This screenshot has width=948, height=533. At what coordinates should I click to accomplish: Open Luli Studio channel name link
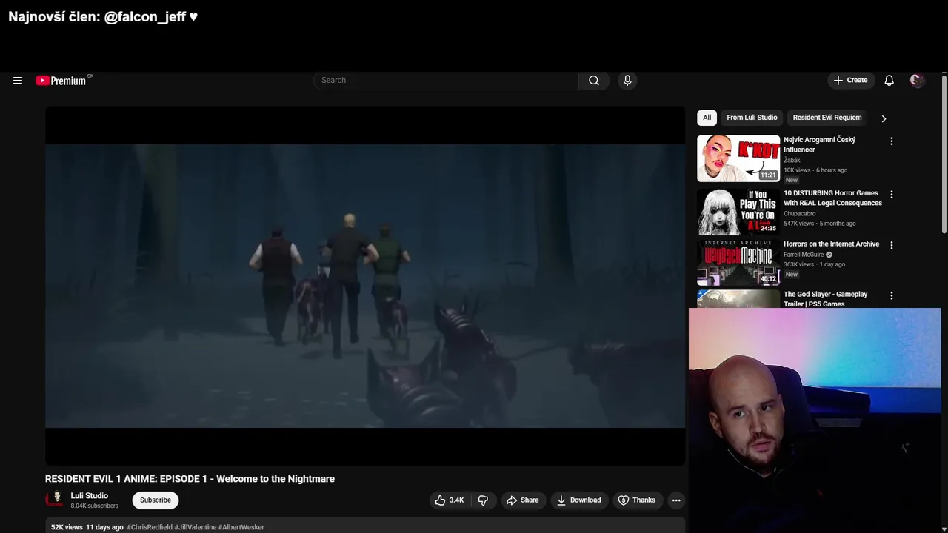click(89, 496)
